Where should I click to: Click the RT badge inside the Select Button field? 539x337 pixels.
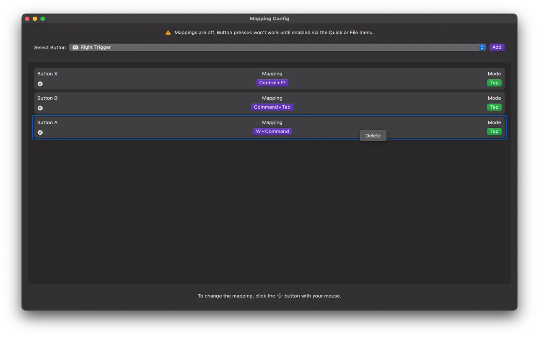point(75,47)
